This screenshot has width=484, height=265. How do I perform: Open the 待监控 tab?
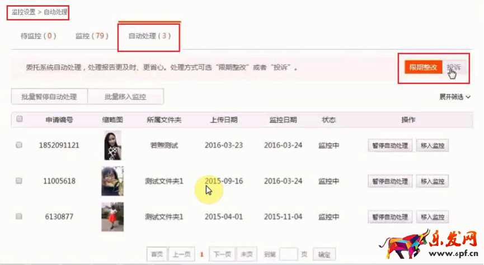39,36
